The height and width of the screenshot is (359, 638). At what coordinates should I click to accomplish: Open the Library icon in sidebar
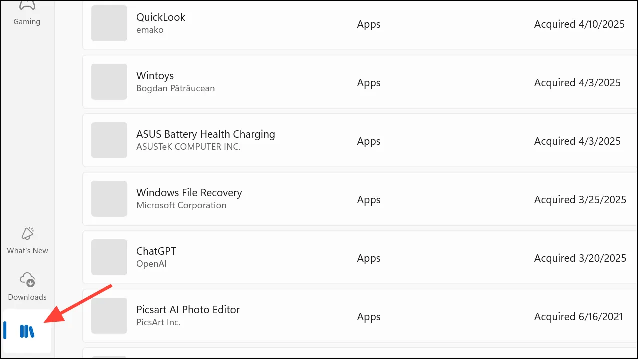[x=27, y=331]
